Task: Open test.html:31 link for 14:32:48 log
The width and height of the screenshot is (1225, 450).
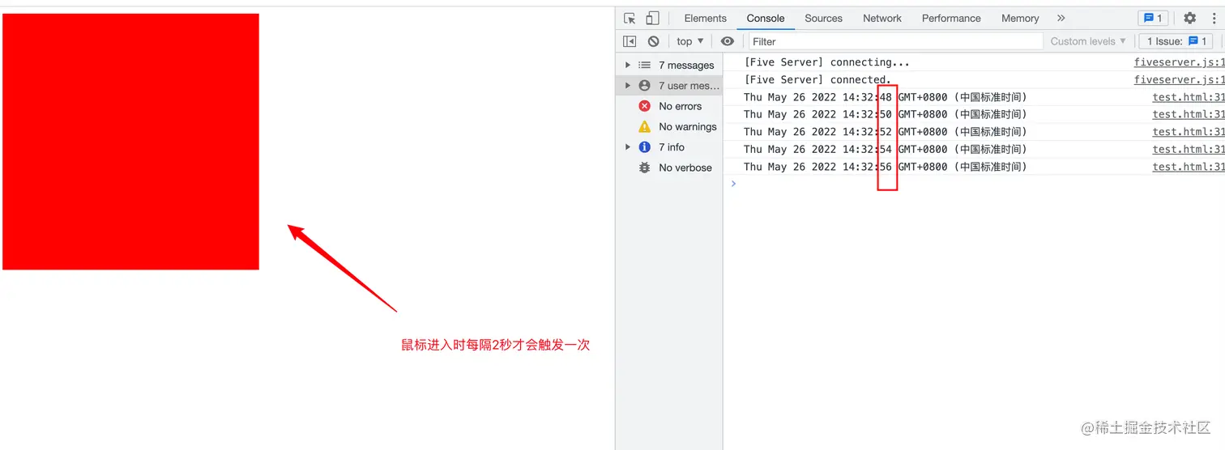Action: pos(1189,97)
